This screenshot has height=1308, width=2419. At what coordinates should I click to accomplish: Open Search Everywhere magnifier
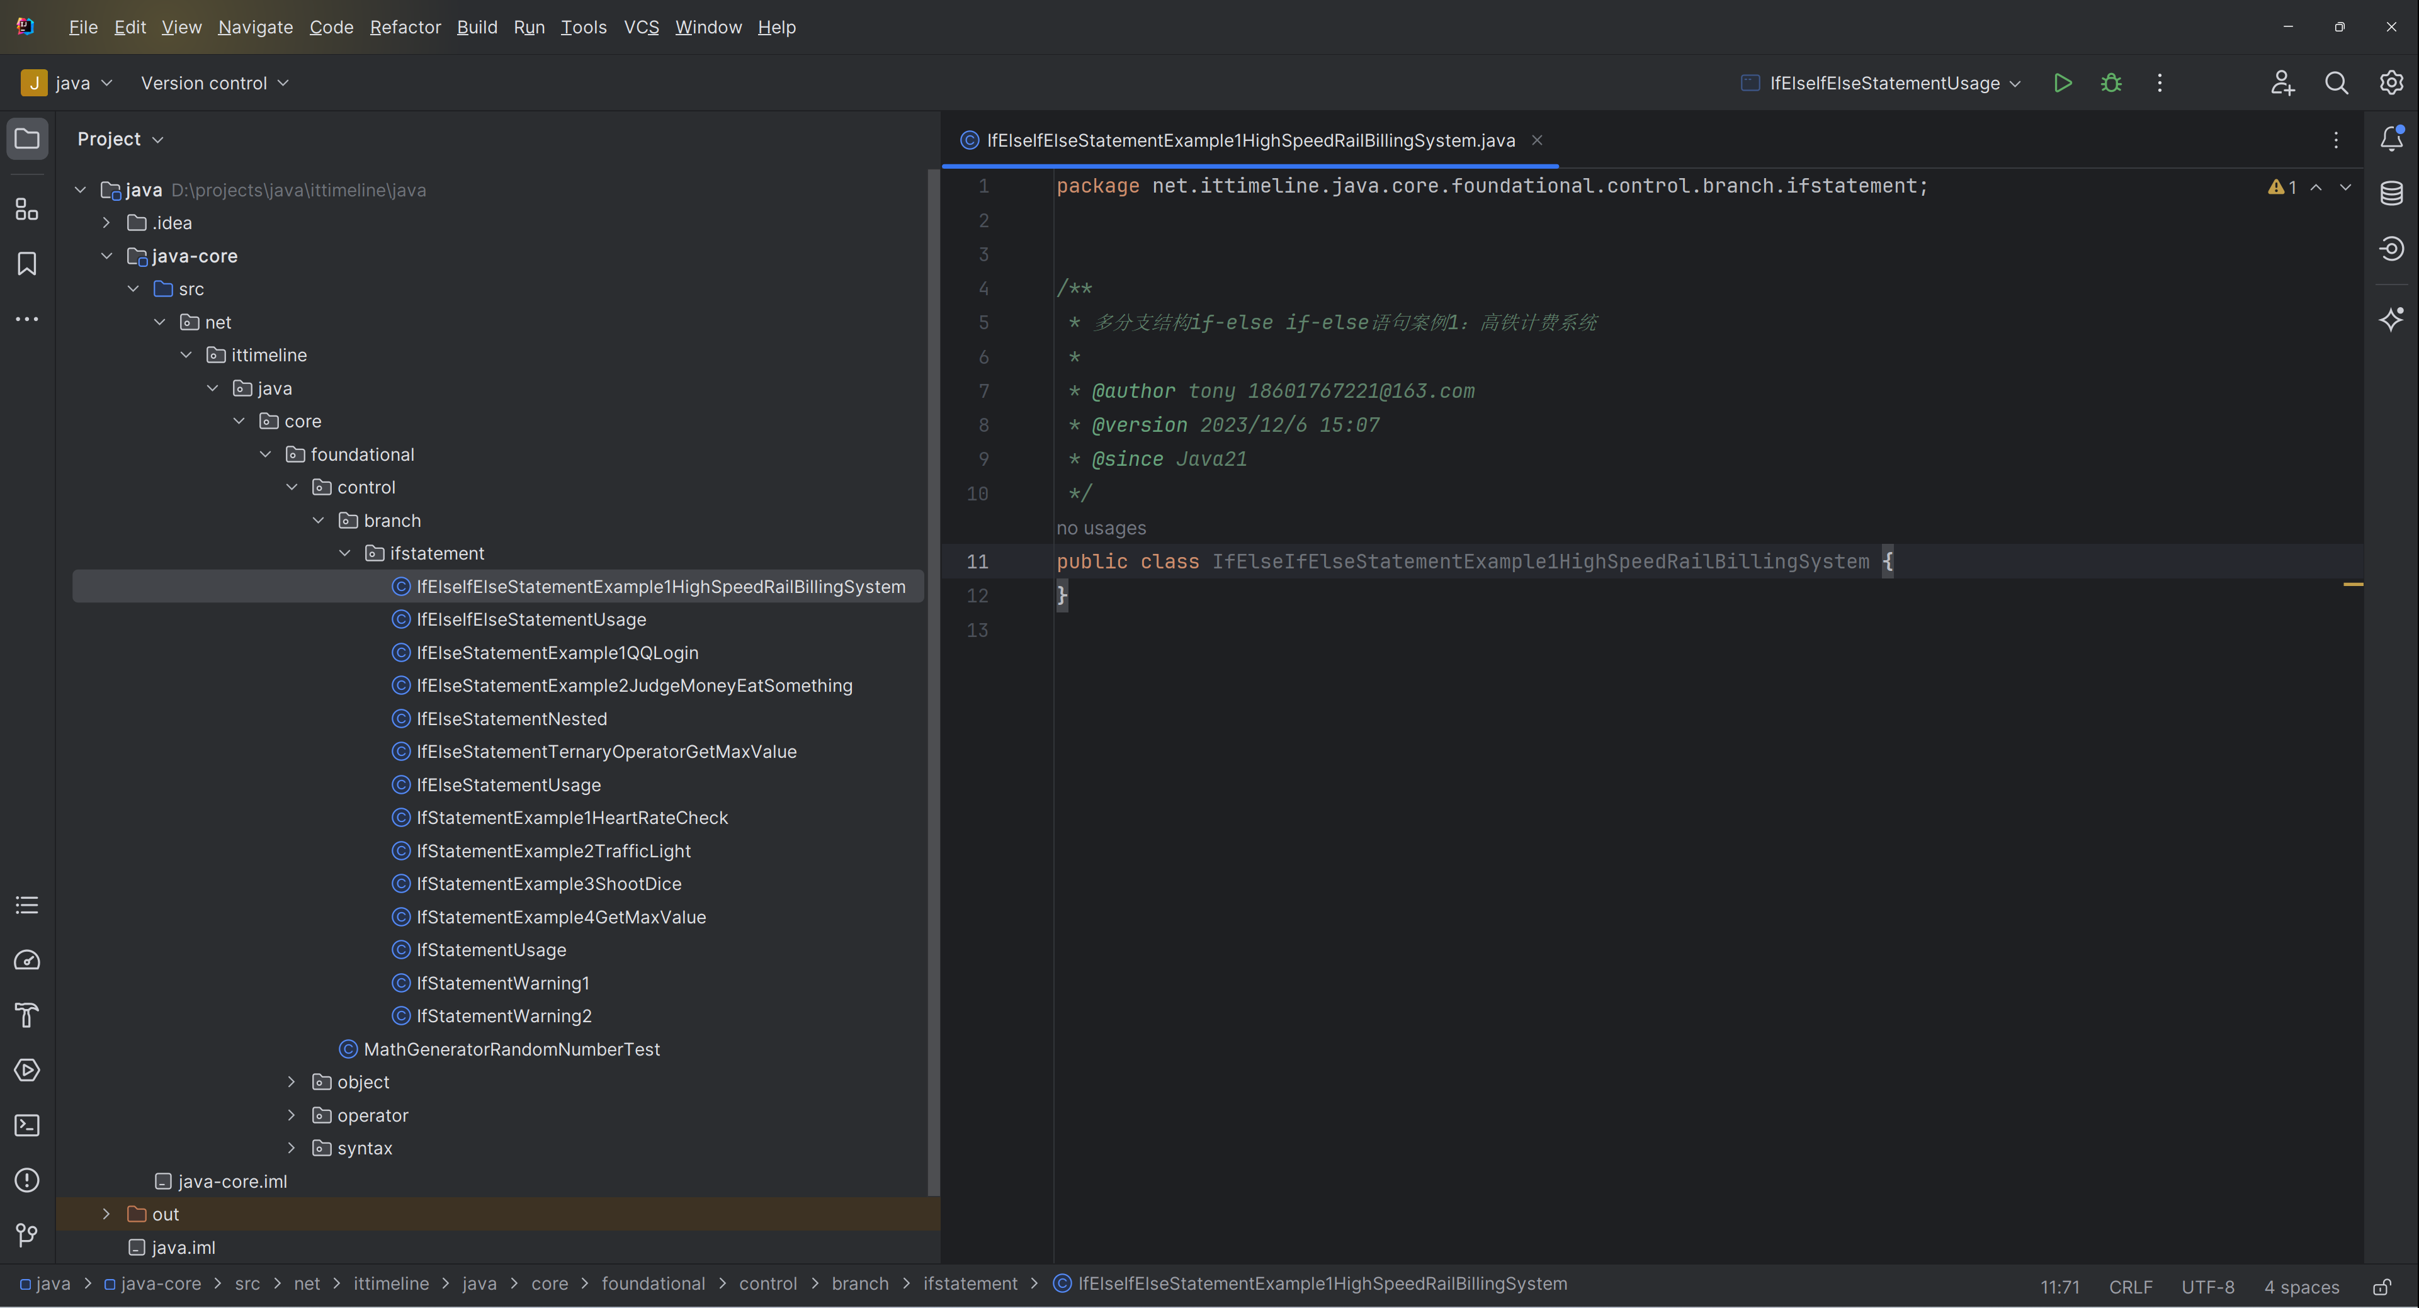2337,82
